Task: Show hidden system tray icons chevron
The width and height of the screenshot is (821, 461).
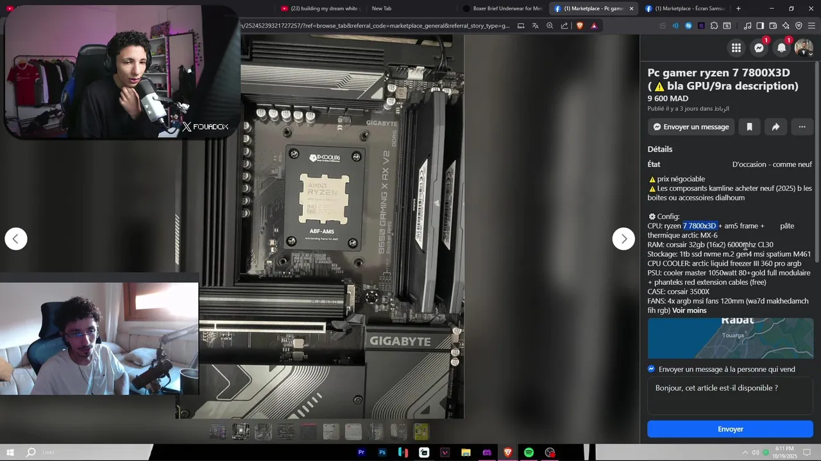Action: [747, 453]
